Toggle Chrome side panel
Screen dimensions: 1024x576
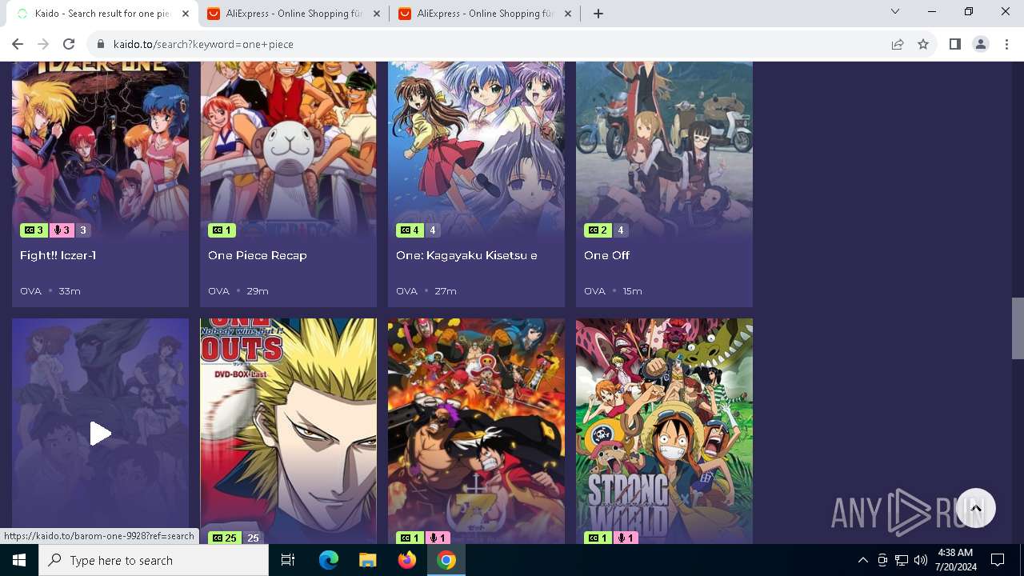pos(954,44)
